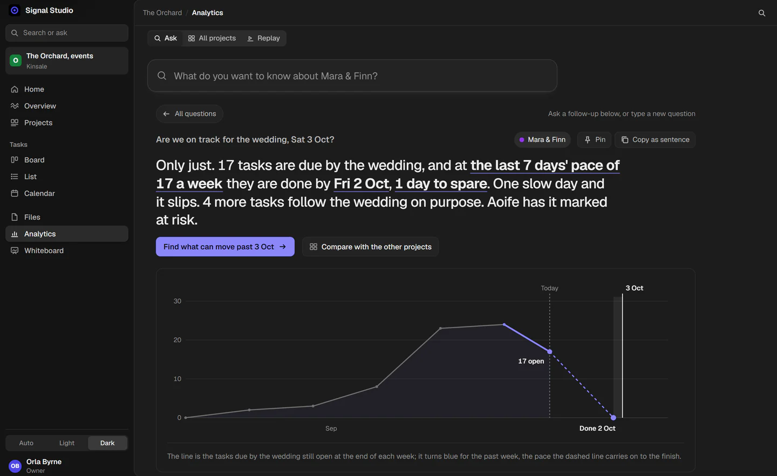Viewport: 777px width, 476px height.
Task: Open the Whiteboard icon in sidebar
Action: click(x=15, y=250)
